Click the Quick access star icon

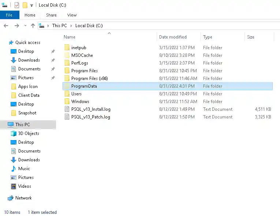(x=11, y=43)
